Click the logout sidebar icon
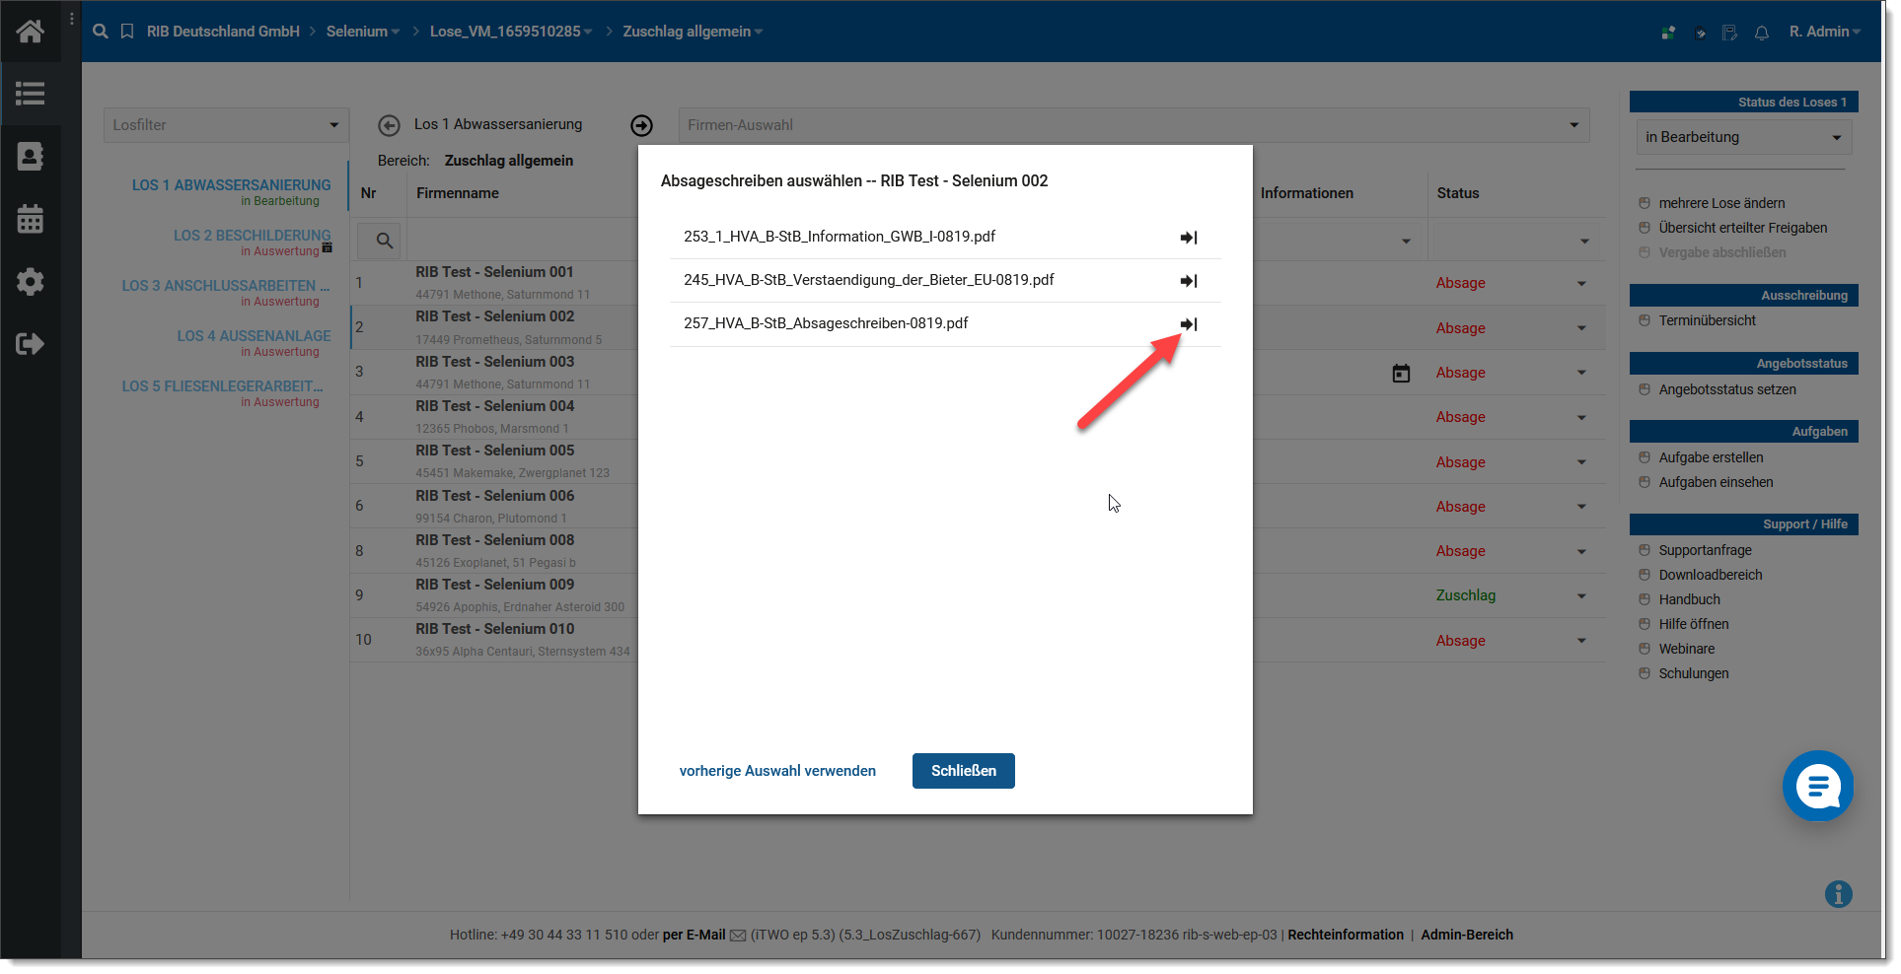The image size is (1901, 974). (30, 344)
